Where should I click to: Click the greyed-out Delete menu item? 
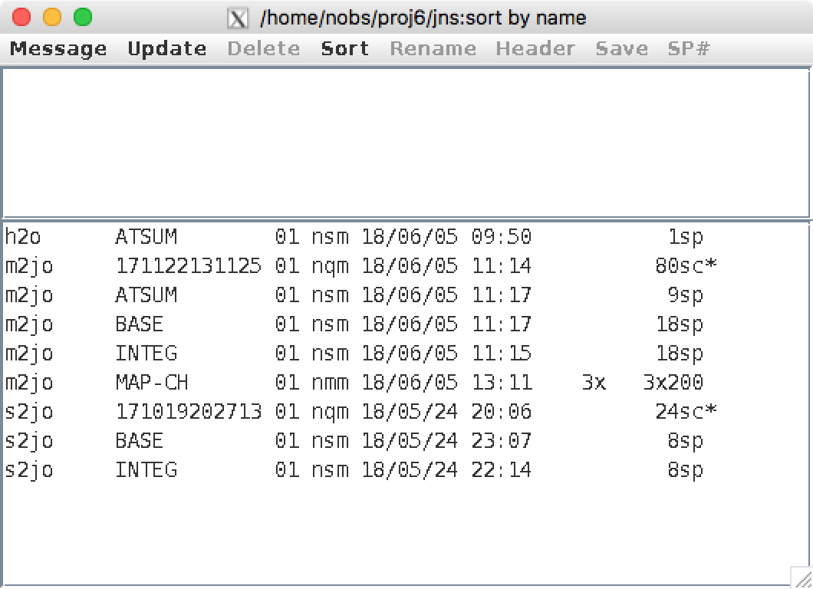[x=263, y=49]
